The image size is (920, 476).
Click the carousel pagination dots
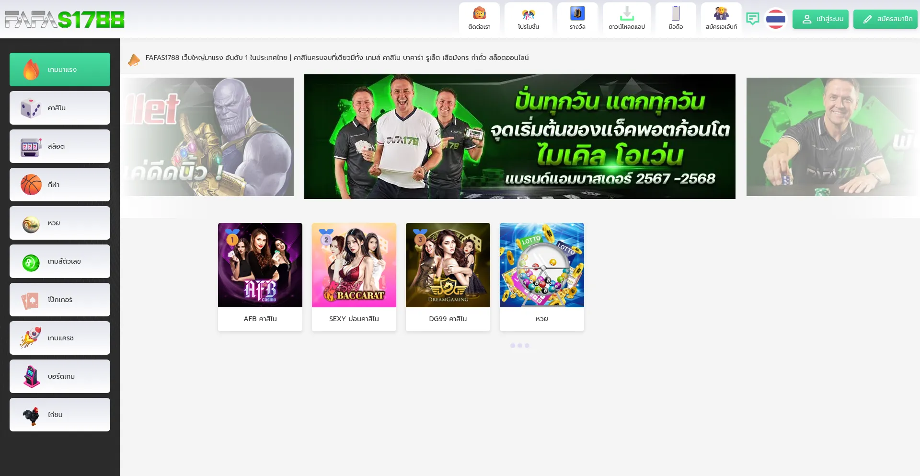520,346
